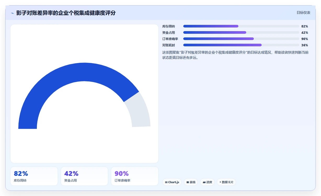321x196 pixels.
Task: Click the chart title 影子对账差异率的企业个税集成健康度评分
Action: tap(66, 13)
